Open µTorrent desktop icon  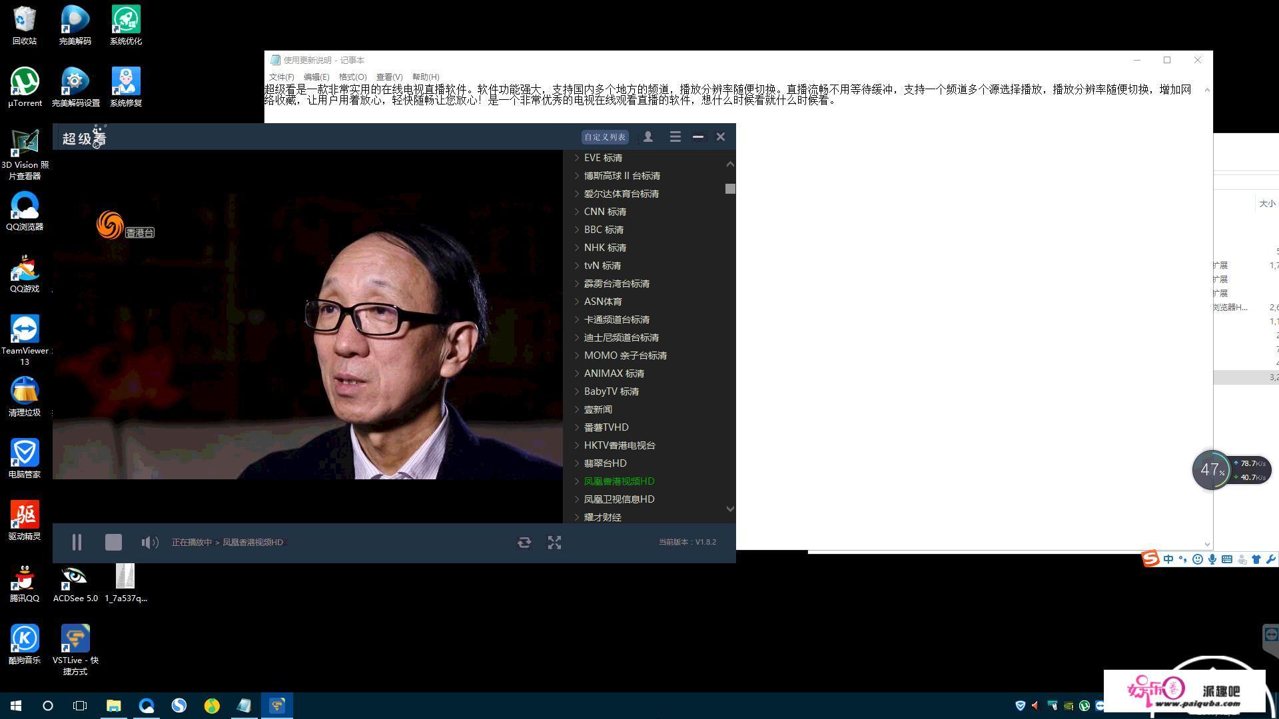click(25, 87)
